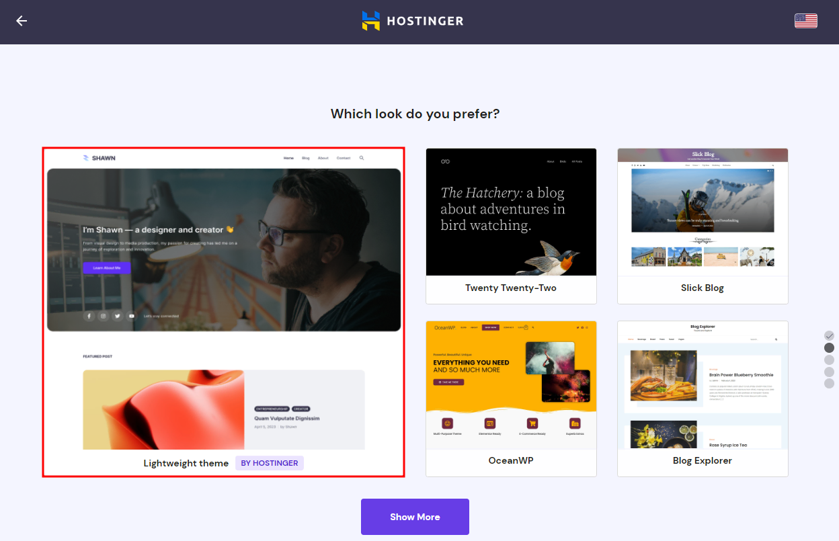Viewport: 839px width, 541px height.
Task: Select the OceanWP theme preview
Action: click(511, 384)
